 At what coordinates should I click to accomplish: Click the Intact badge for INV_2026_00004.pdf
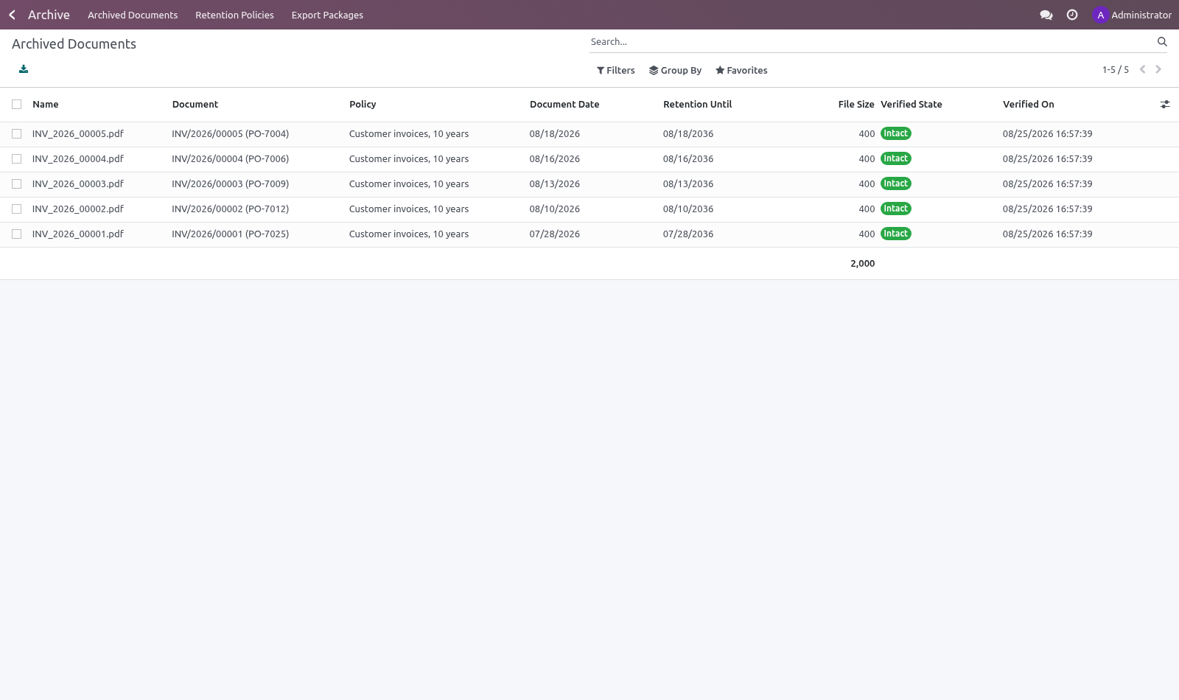tap(896, 158)
